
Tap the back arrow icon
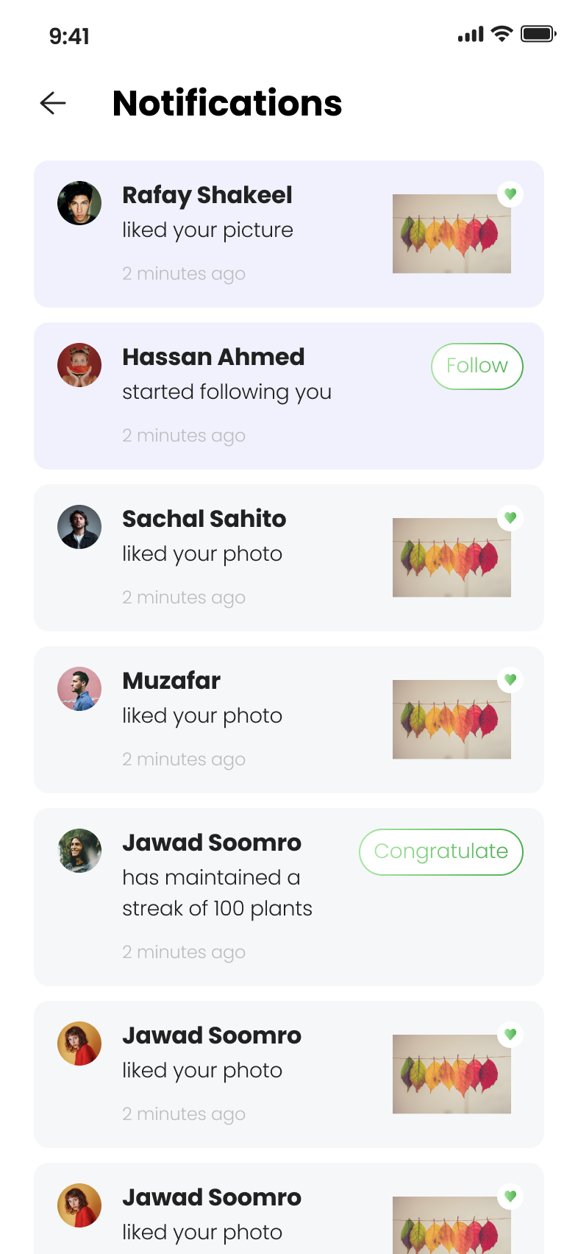coord(53,103)
